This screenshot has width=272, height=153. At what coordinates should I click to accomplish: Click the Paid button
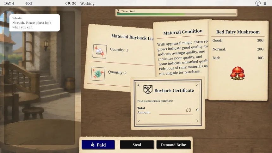pos(98,145)
